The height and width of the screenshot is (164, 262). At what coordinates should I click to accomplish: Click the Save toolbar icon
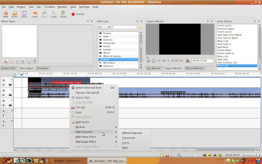[24, 14]
